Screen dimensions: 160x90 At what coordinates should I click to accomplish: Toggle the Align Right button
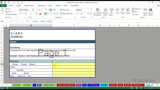pos(51,13)
